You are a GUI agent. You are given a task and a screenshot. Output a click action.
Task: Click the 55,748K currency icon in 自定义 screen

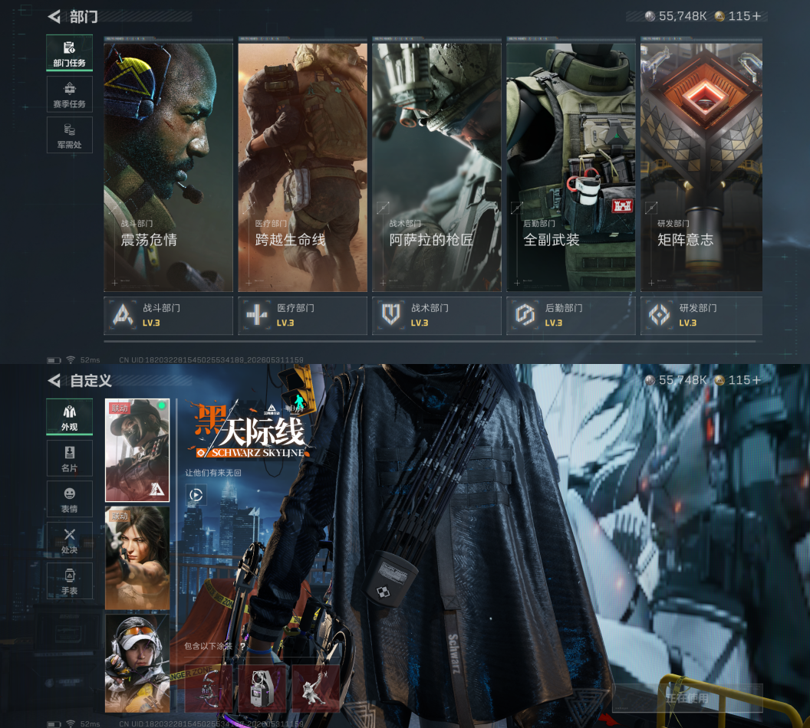[x=650, y=380]
